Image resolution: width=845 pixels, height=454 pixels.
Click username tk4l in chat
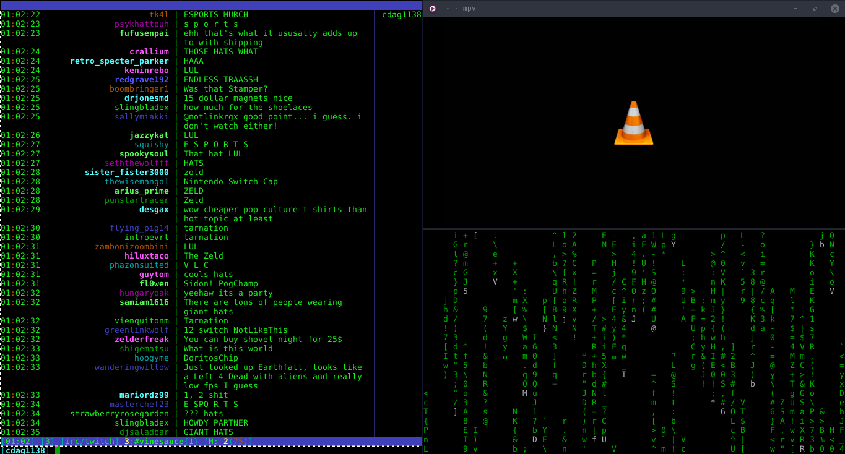coord(159,15)
